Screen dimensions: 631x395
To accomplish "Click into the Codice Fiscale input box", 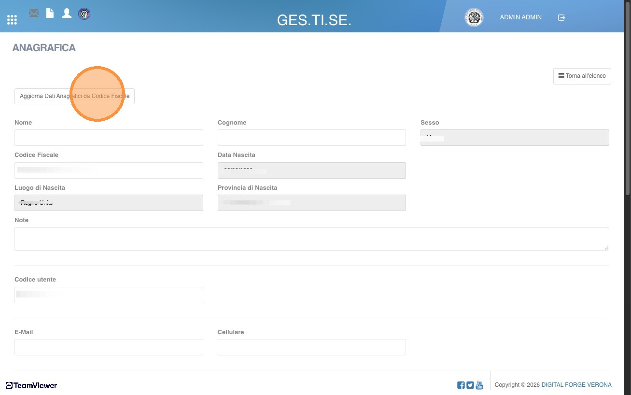I will tap(109, 170).
